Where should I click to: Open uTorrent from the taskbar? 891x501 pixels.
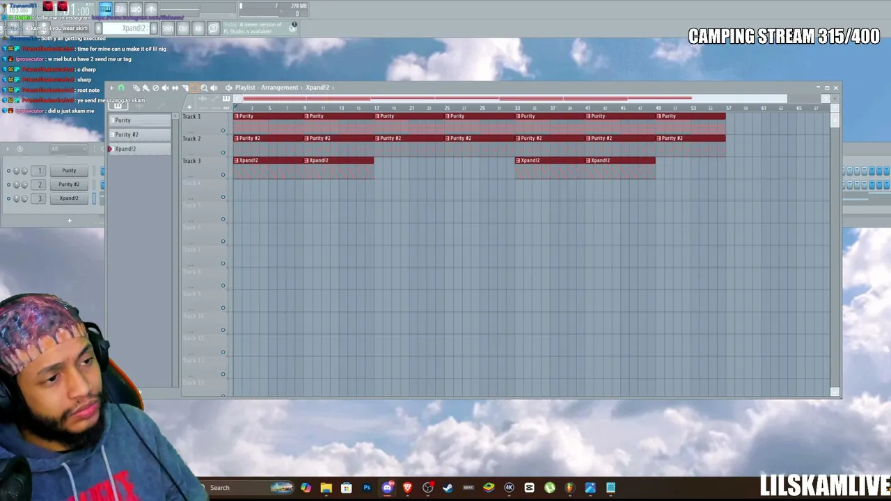pos(550,488)
